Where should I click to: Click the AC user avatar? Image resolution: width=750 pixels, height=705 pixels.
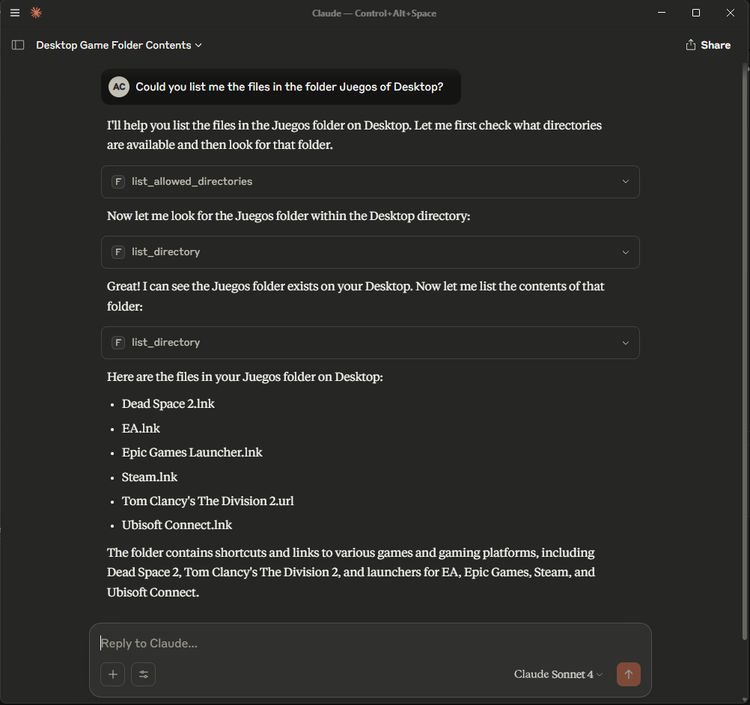tap(118, 87)
